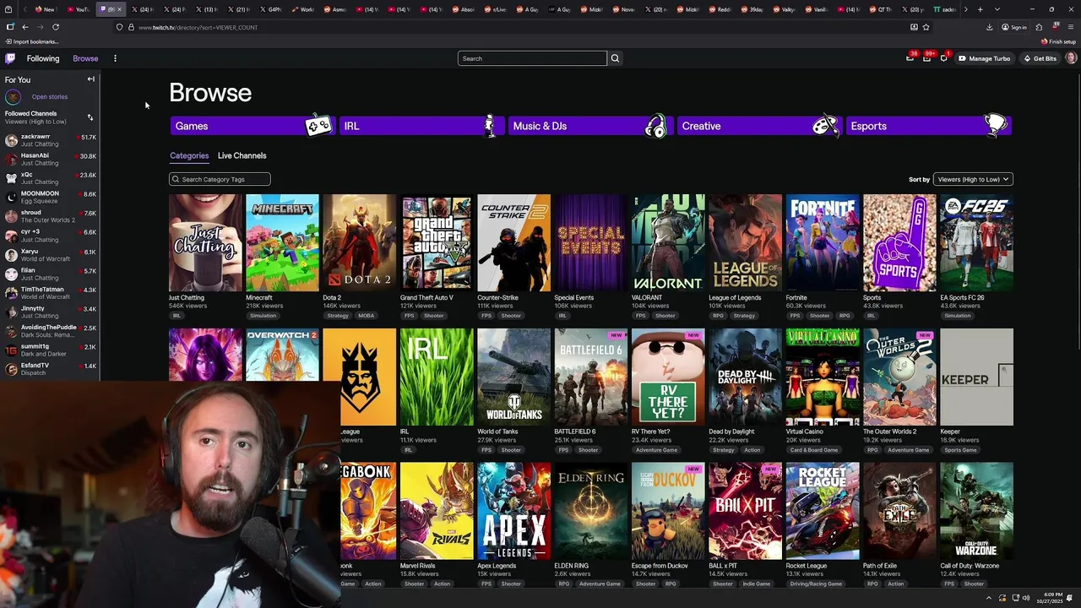
Task: Click the Games controller category banner
Action: [253, 126]
